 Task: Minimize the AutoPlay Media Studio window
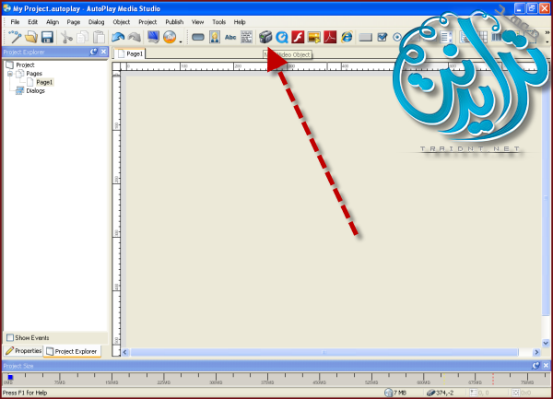[520, 8]
